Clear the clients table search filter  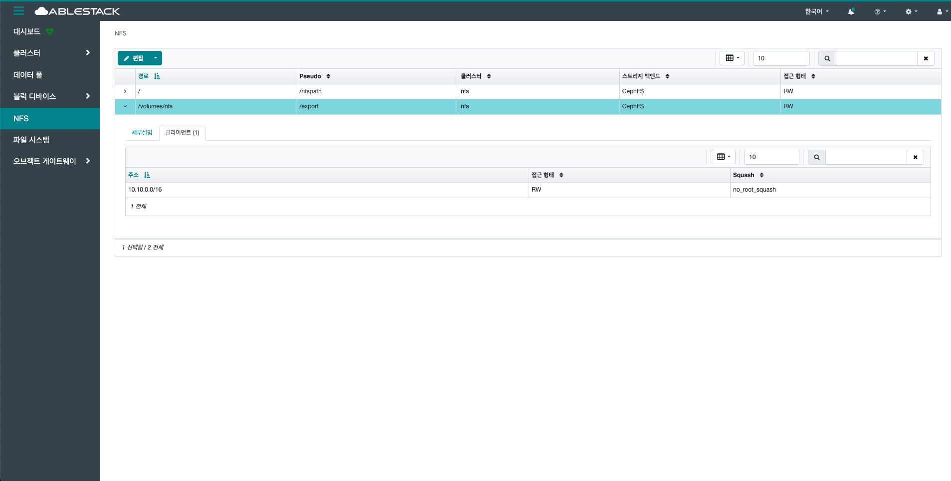click(x=915, y=157)
